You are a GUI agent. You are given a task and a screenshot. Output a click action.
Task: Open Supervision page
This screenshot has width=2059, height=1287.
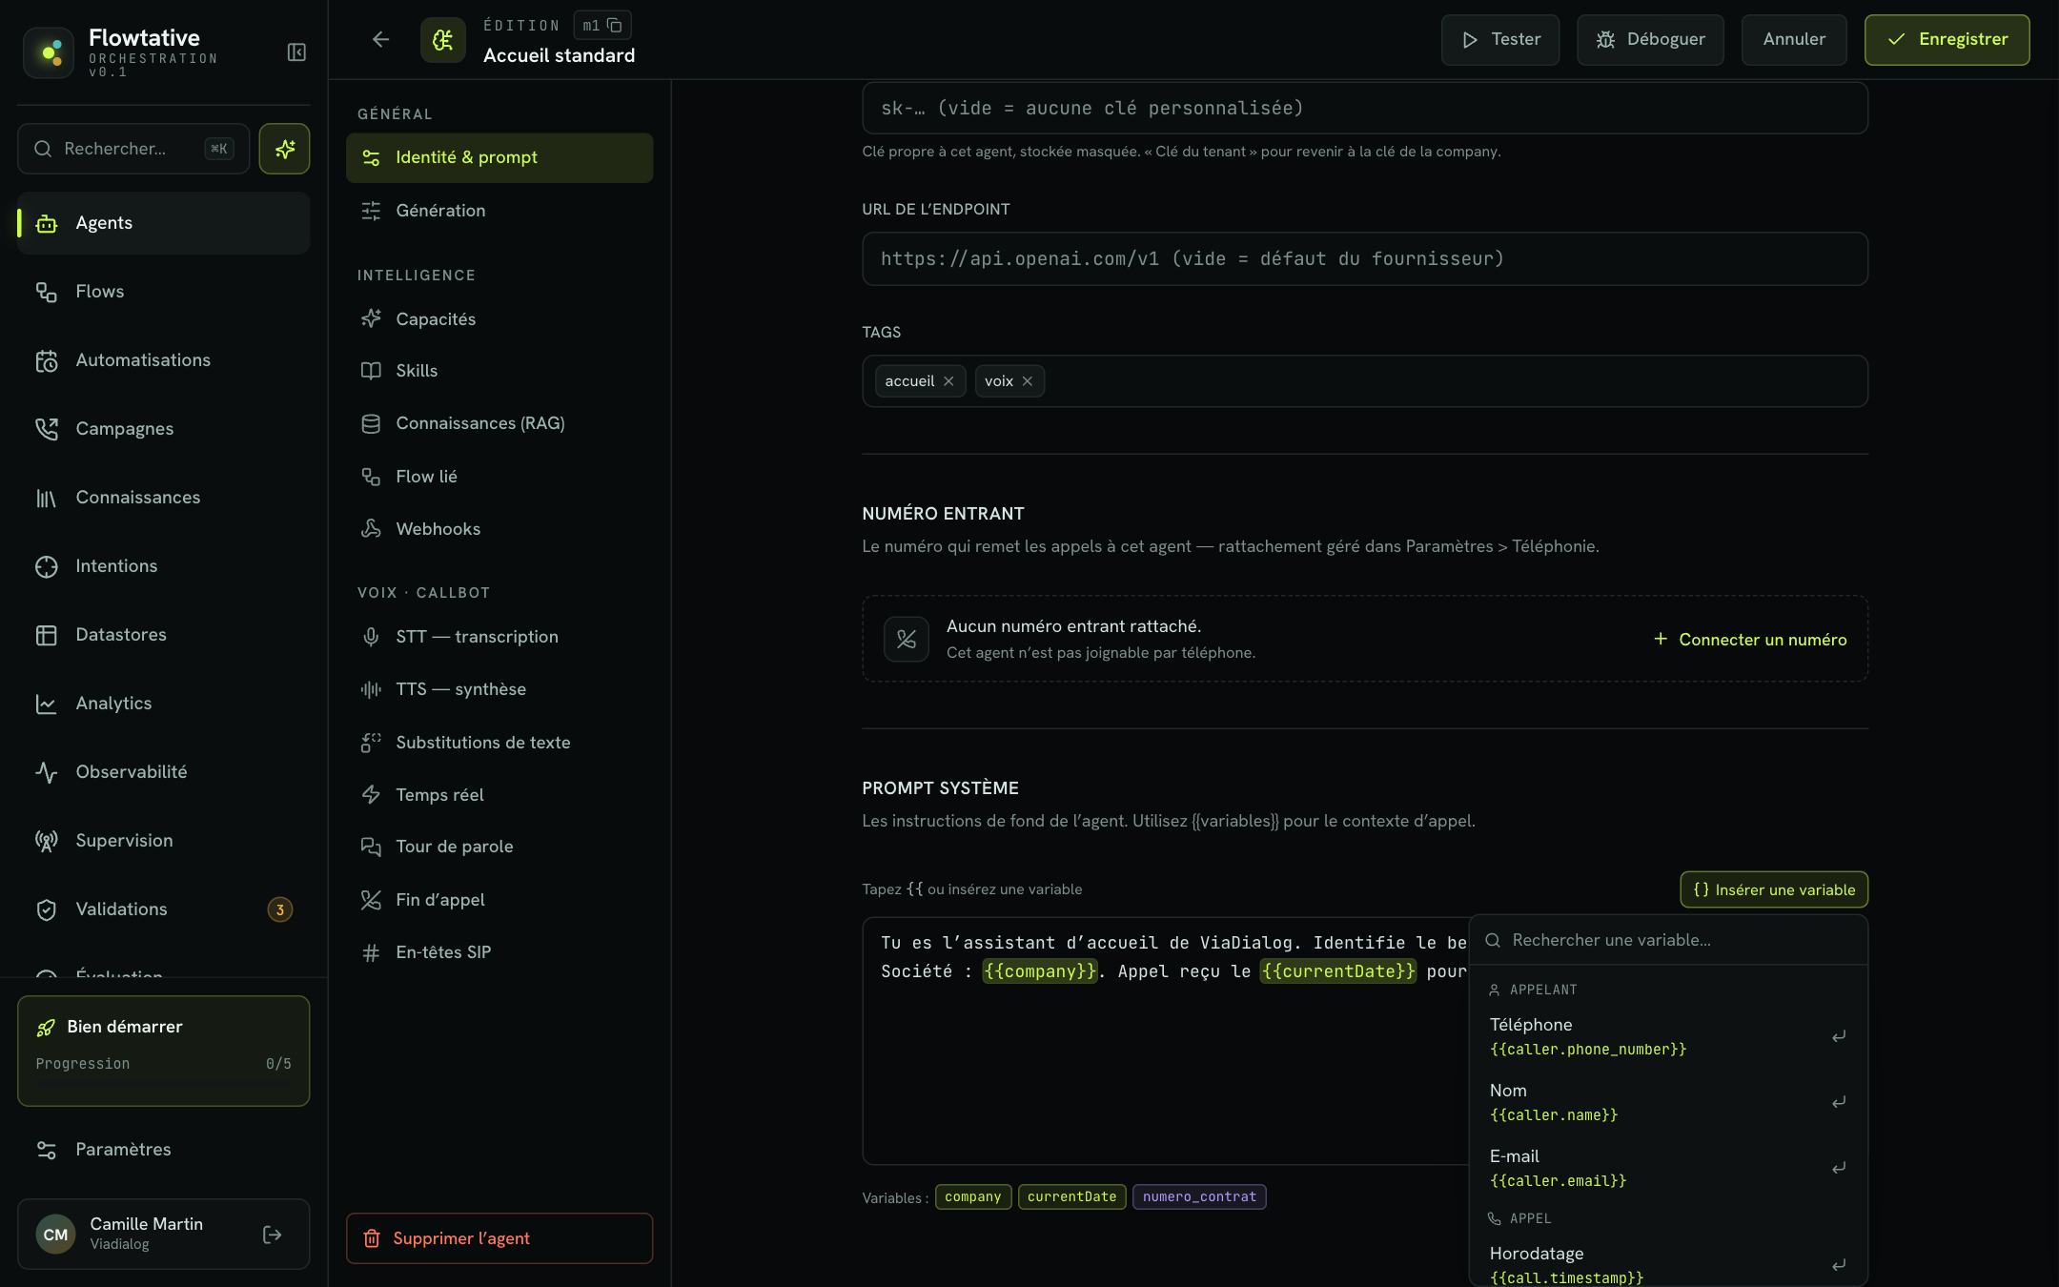[164, 841]
